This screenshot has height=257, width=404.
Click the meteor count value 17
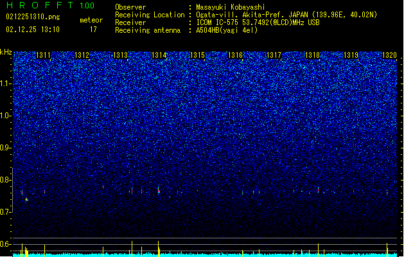tap(93, 30)
